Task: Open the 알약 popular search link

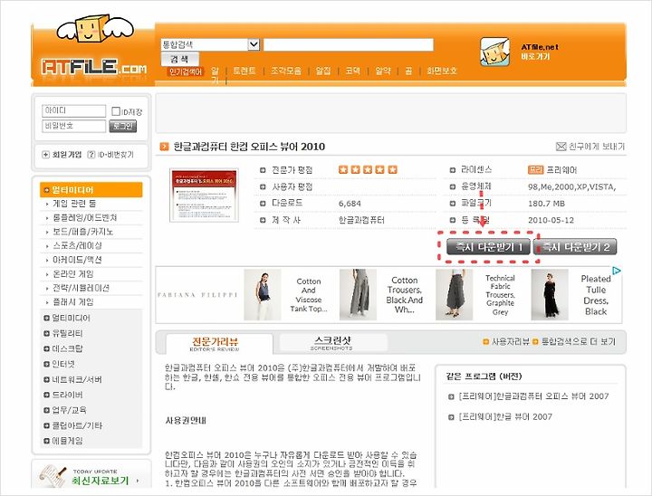Action: click(x=383, y=71)
